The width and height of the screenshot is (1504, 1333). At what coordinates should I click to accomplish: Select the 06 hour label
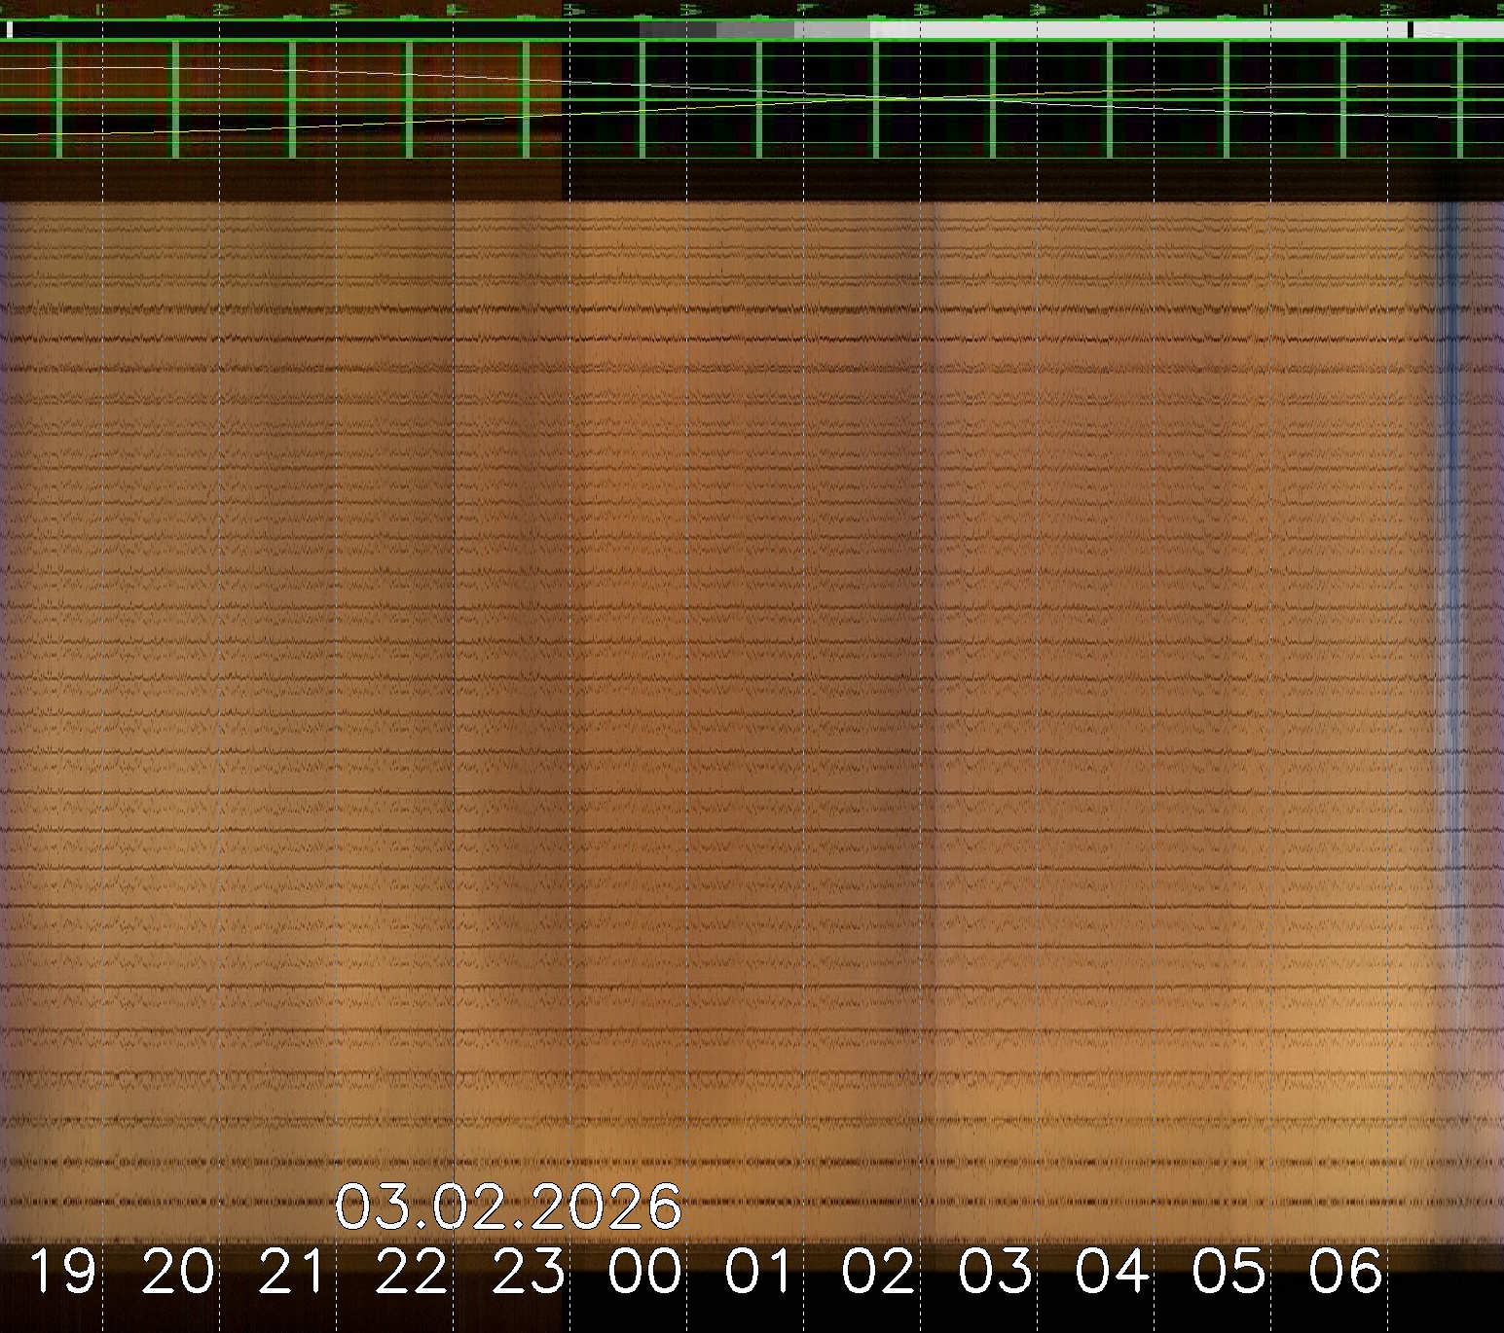(x=1345, y=1272)
